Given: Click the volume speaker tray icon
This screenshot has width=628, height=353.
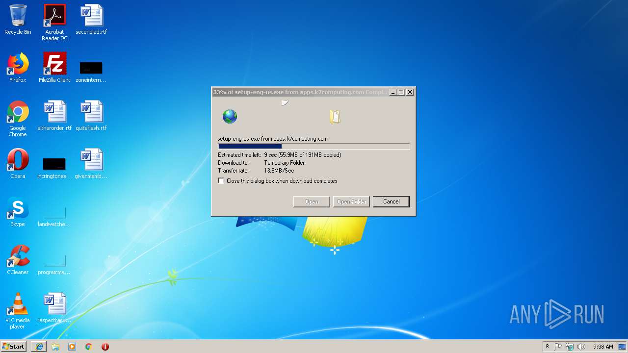Looking at the screenshot, I should [581, 347].
